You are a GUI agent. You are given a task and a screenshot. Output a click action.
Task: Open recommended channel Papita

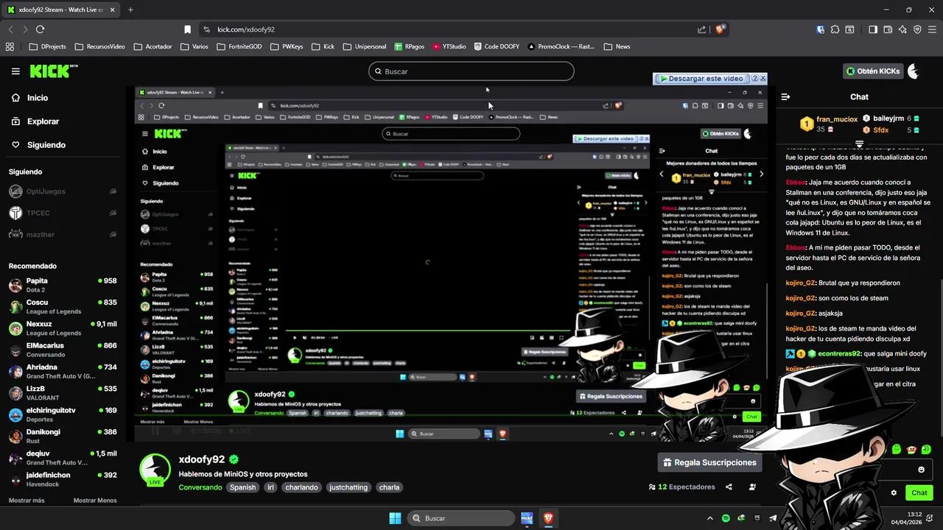coord(63,285)
